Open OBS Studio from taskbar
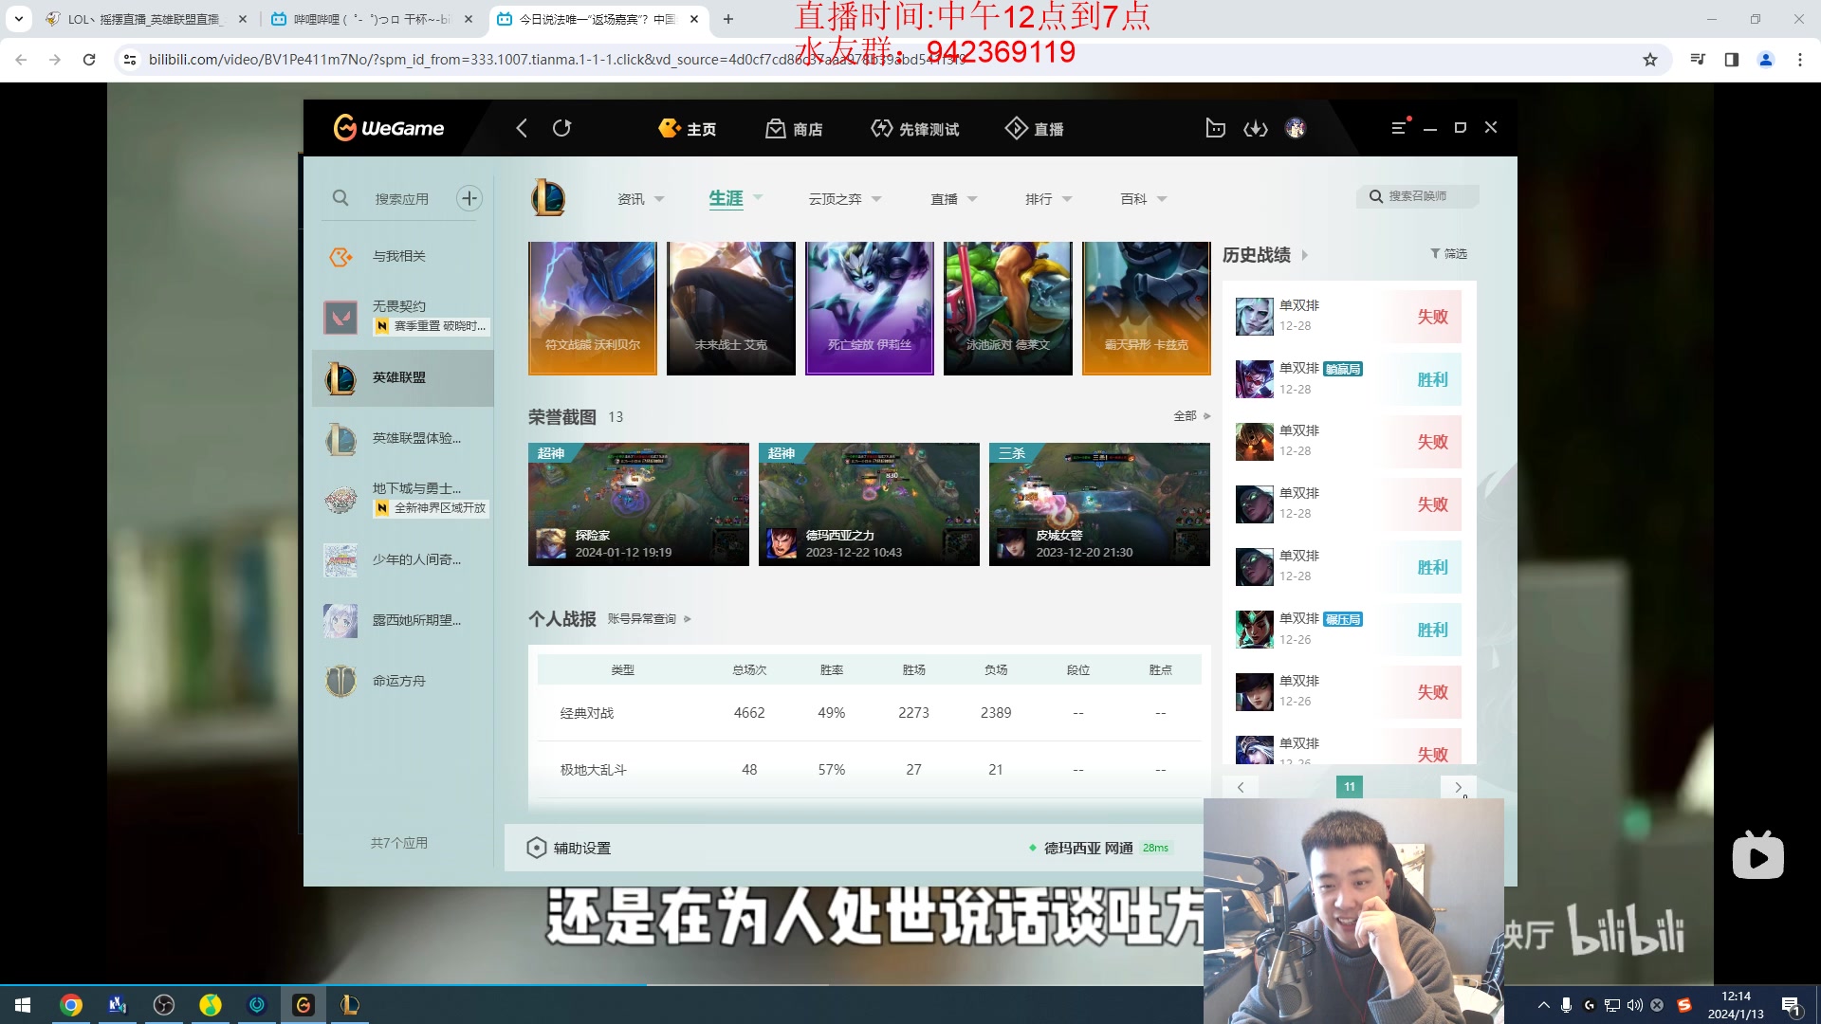The width and height of the screenshot is (1821, 1024). (x=164, y=1005)
